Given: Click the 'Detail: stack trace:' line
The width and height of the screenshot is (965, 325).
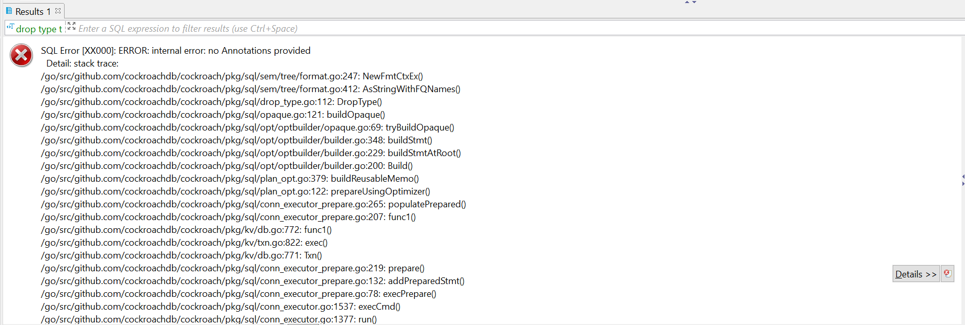Looking at the screenshot, I should click(83, 63).
